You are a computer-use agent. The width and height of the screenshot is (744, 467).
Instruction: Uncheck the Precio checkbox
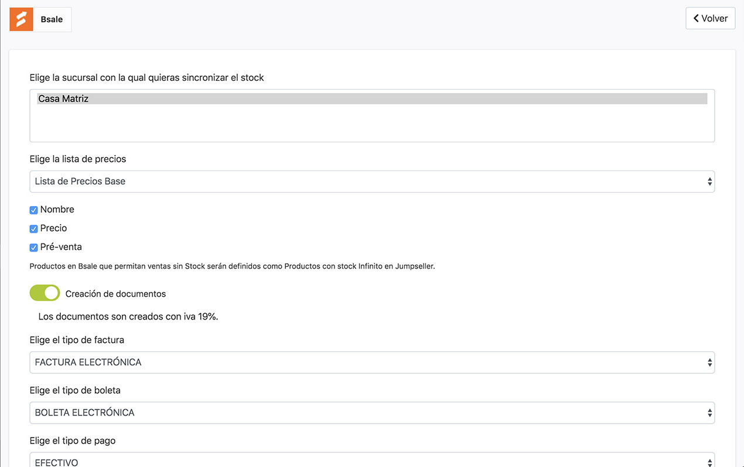point(33,229)
